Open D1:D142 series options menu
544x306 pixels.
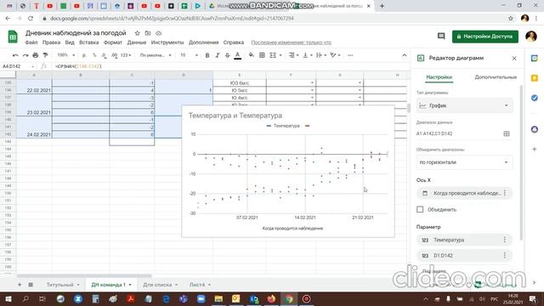(505, 255)
